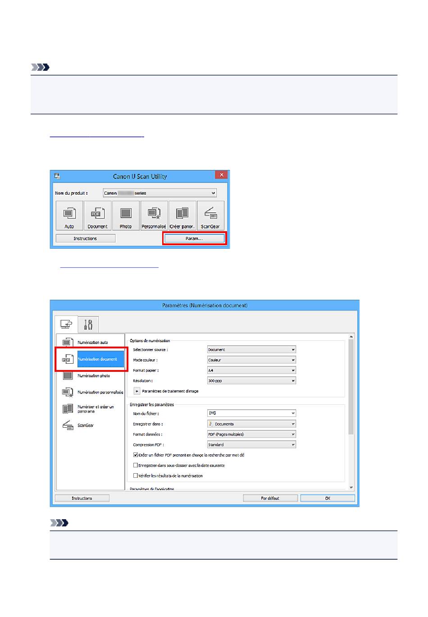Launch ScanGear from the utility toolbar
Viewport: 428px width, 617px height.
tap(210, 215)
